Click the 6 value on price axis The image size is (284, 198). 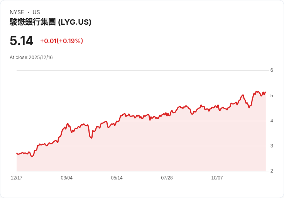(x=272, y=70)
